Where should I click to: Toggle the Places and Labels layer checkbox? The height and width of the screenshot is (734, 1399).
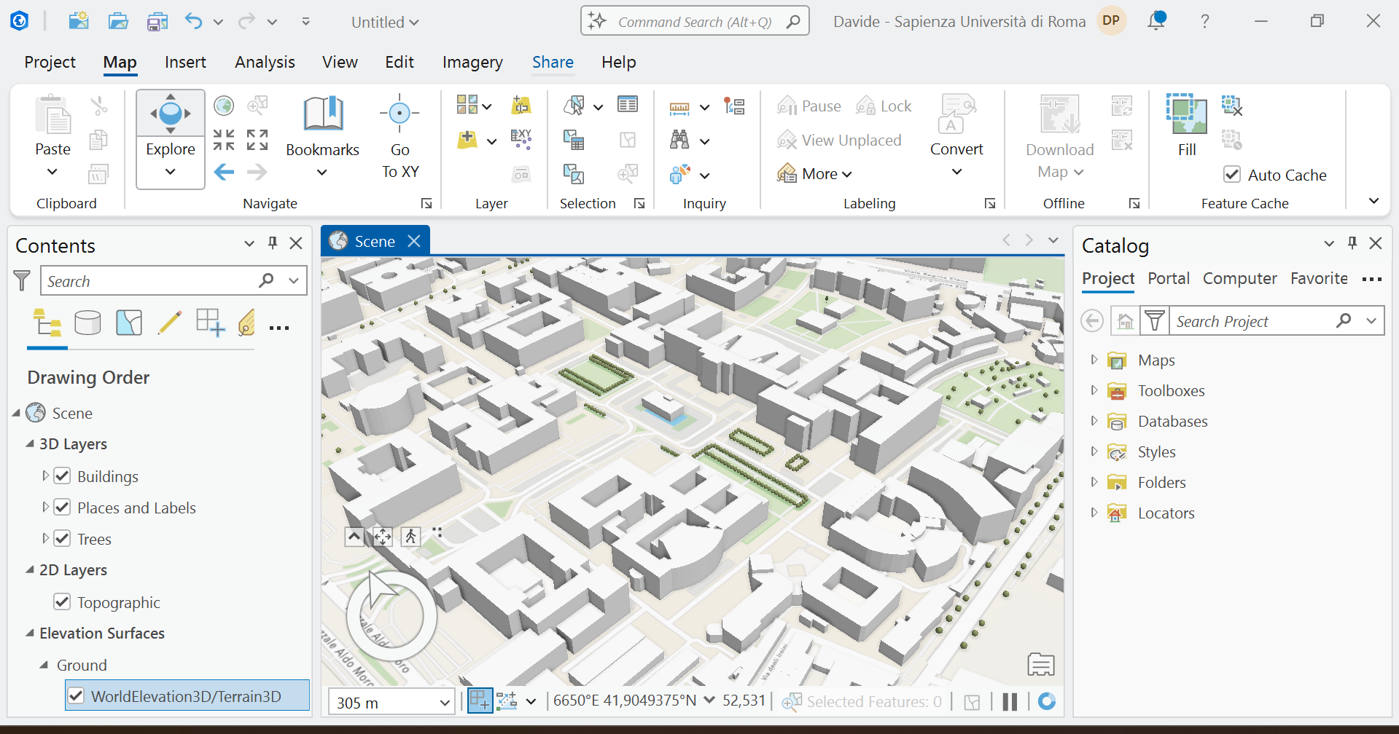62,508
